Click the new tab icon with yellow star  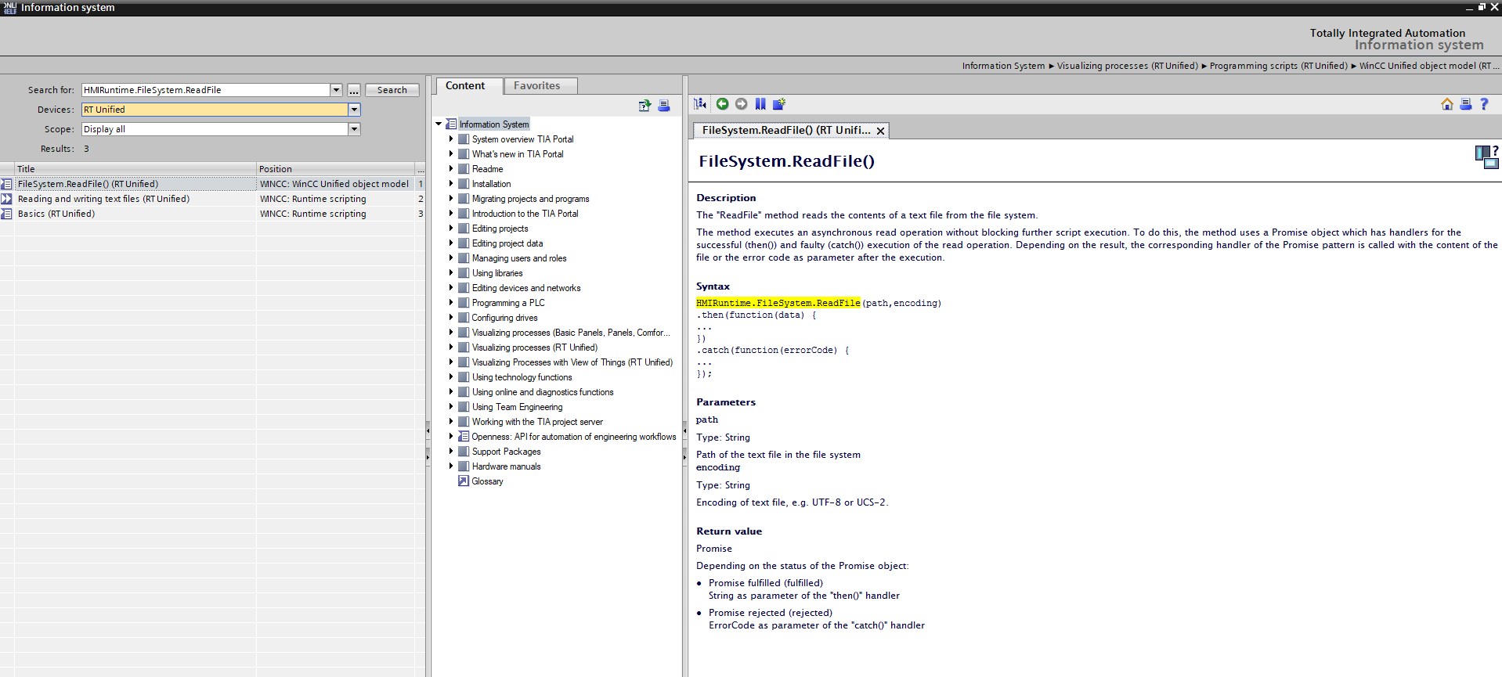coord(778,104)
